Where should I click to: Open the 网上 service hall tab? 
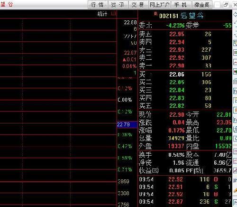[x=159, y=5]
